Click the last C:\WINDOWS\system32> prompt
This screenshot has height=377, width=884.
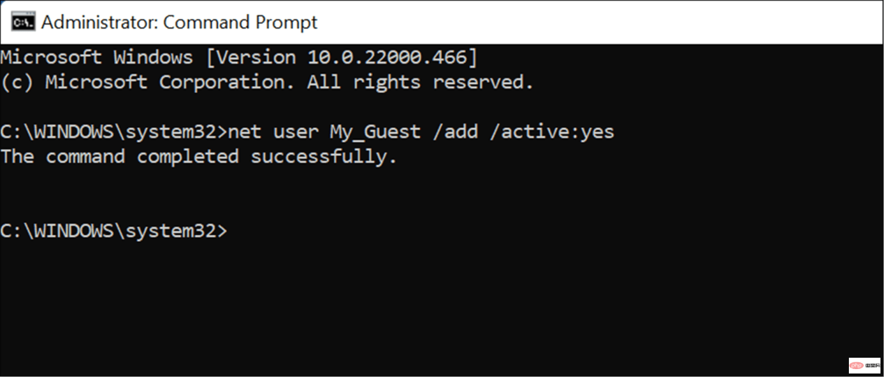pyautogui.click(x=113, y=231)
